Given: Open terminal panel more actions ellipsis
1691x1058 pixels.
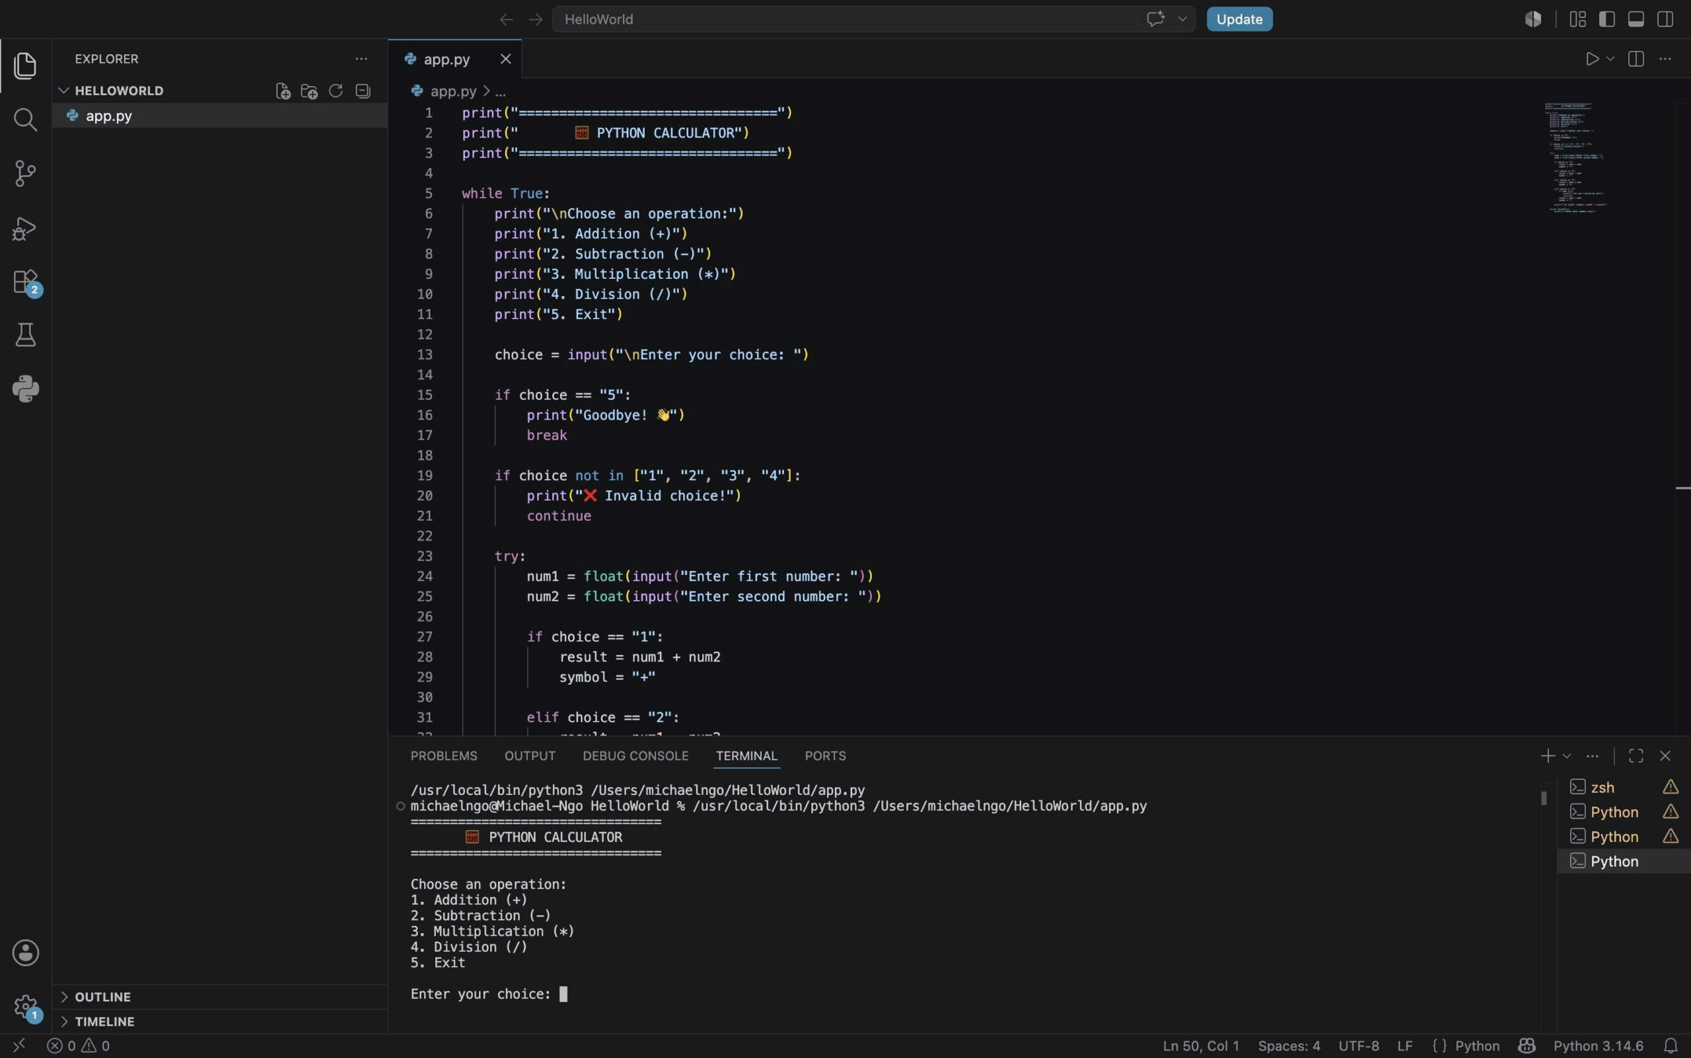Looking at the screenshot, I should 1593,756.
